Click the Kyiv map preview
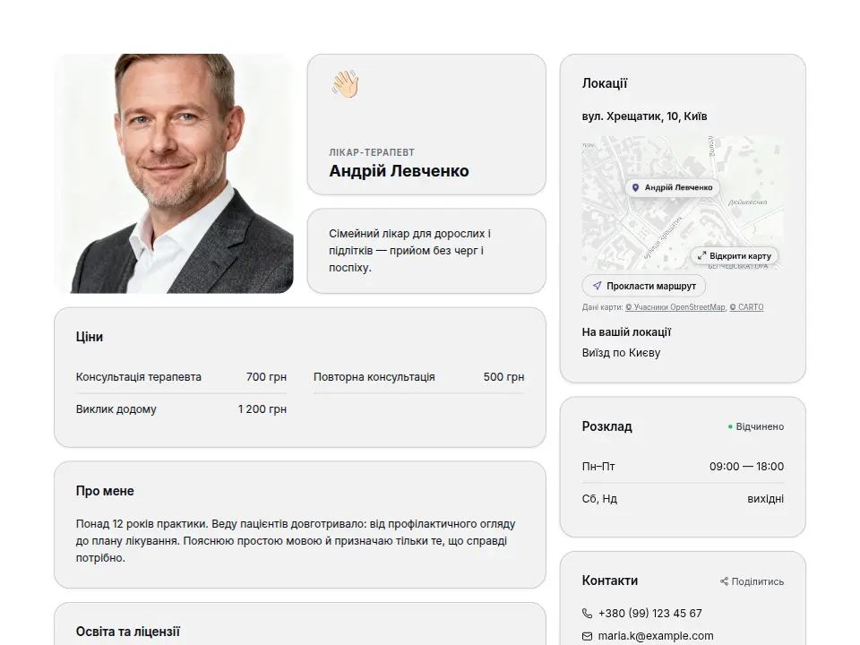This screenshot has width=860, height=645. pyautogui.click(x=683, y=203)
